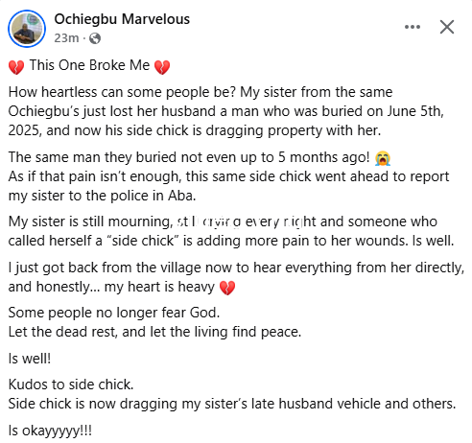Click the line "Let the dead rest"
Screen dimensions: 472x443
[x=154, y=332]
